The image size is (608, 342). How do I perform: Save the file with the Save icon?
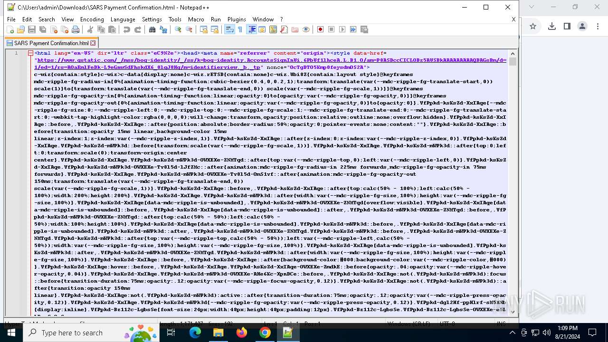pyautogui.click(x=31, y=29)
